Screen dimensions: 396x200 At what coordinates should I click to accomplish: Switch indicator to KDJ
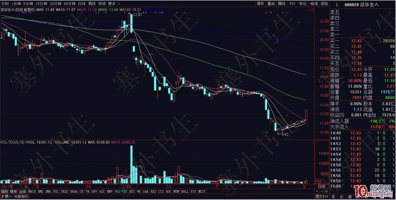click(x=153, y=191)
